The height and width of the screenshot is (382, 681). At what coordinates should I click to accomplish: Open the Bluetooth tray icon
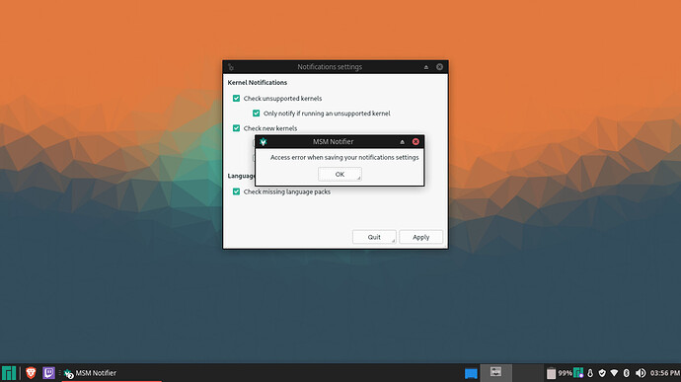(627, 373)
